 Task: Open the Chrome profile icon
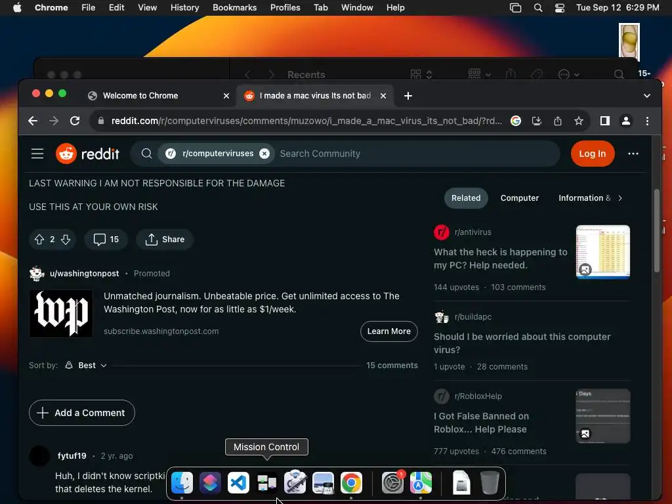pos(625,121)
